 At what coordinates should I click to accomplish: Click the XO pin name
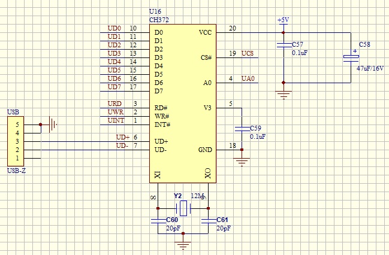[x=208, y=174]
